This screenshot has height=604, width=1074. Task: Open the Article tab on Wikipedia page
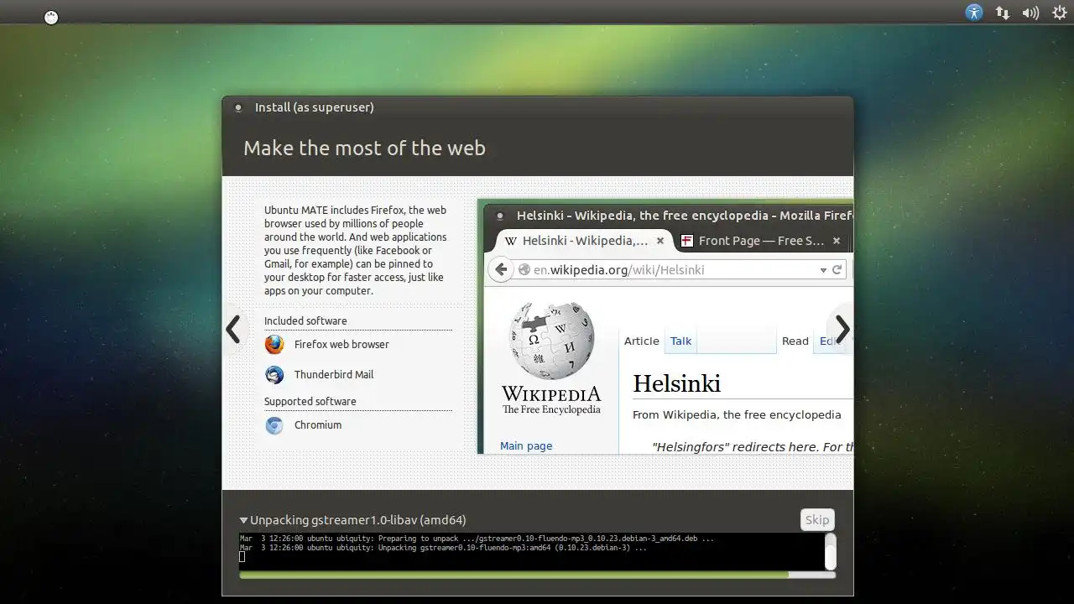click(641, 341)
